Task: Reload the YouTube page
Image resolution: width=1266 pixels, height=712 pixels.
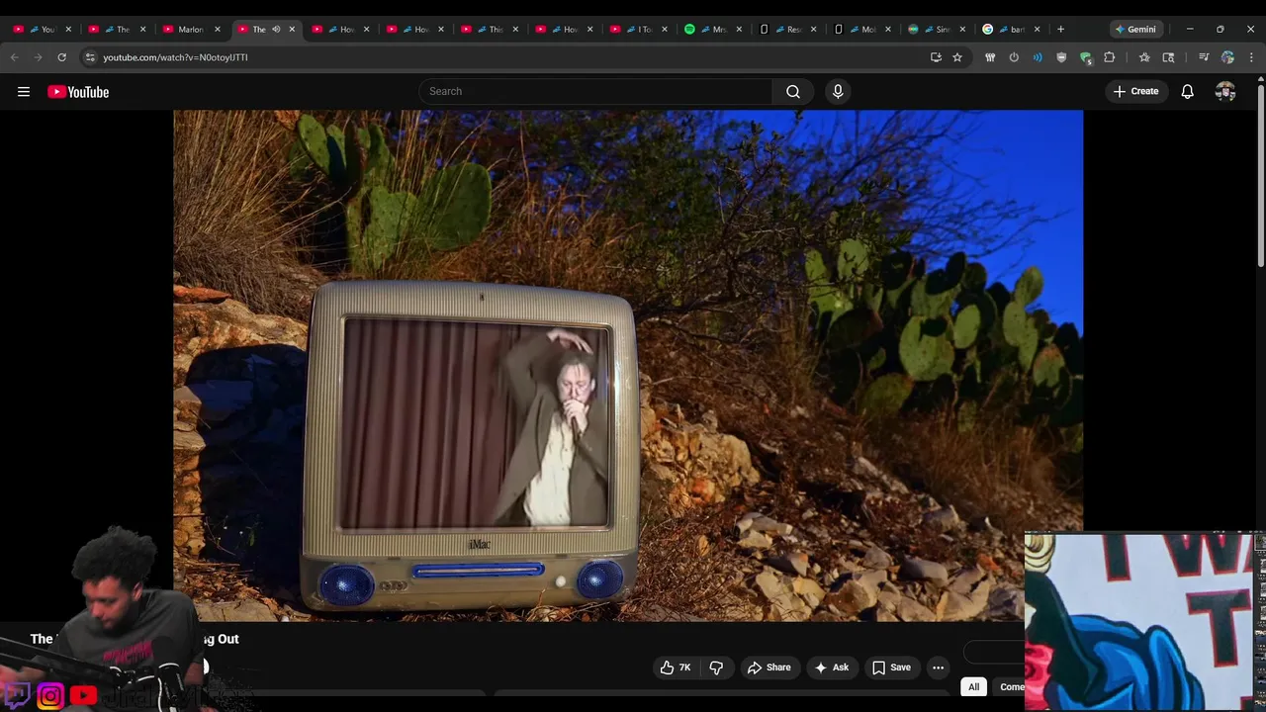Action: [x=61, y=57]
